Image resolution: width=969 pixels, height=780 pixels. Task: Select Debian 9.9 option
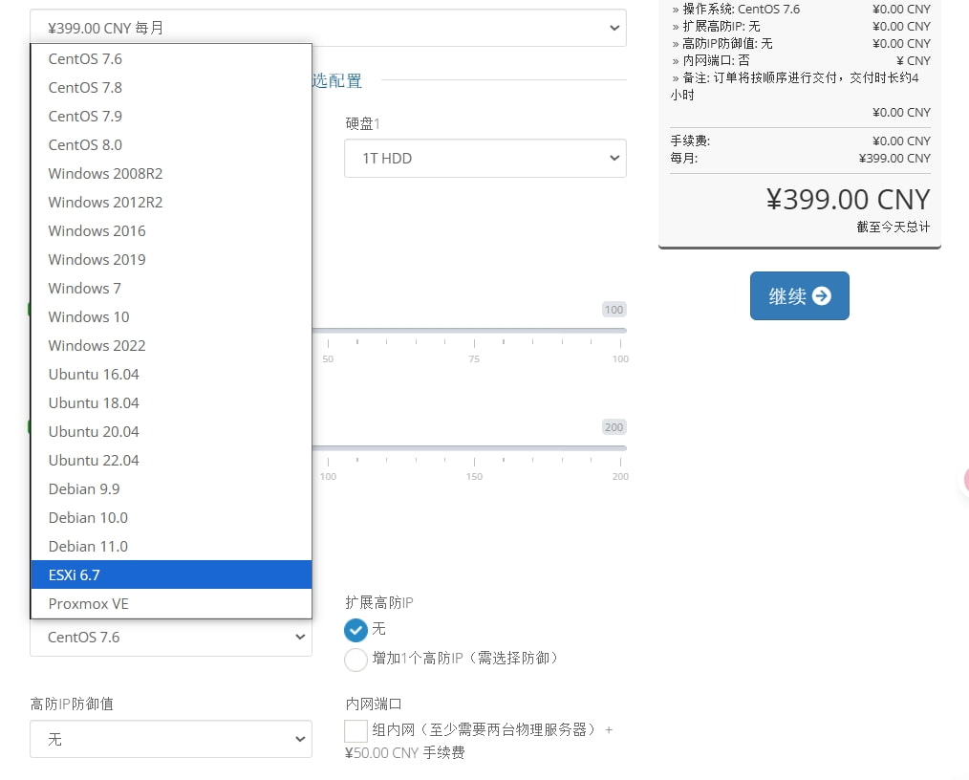(x=171, y=488)
